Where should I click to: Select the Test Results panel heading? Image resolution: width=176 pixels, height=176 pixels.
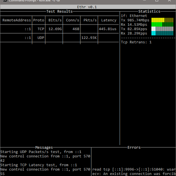click(x=59, y=11)
